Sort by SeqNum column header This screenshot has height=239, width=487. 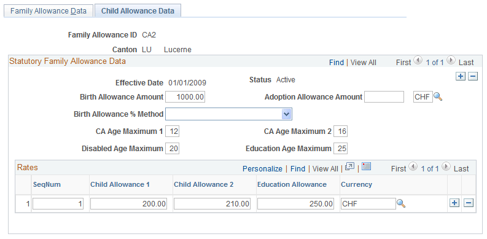coord(47,184)
